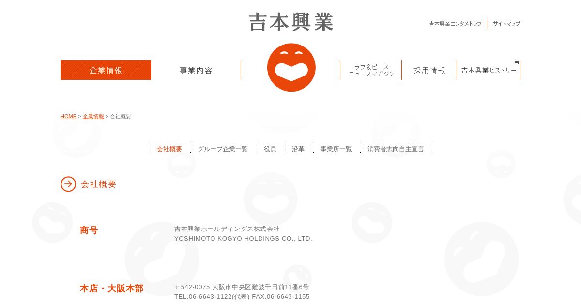Screen dimensions: 581x305
Task: Open ラフ＆ピース ニュースマガジン menu item
Action: pyautogui.click(x=371, y=70)
